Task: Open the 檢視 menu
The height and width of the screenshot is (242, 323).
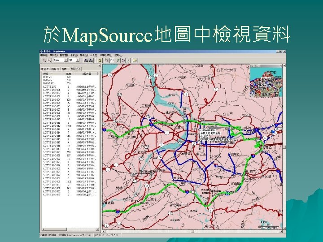Action: coord(84,55)
